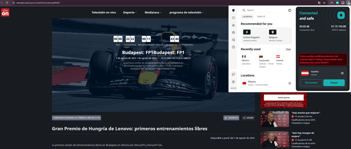The image size is (351, 149).
Task: Switch to the Locations tab
Action: click(247, 16)
